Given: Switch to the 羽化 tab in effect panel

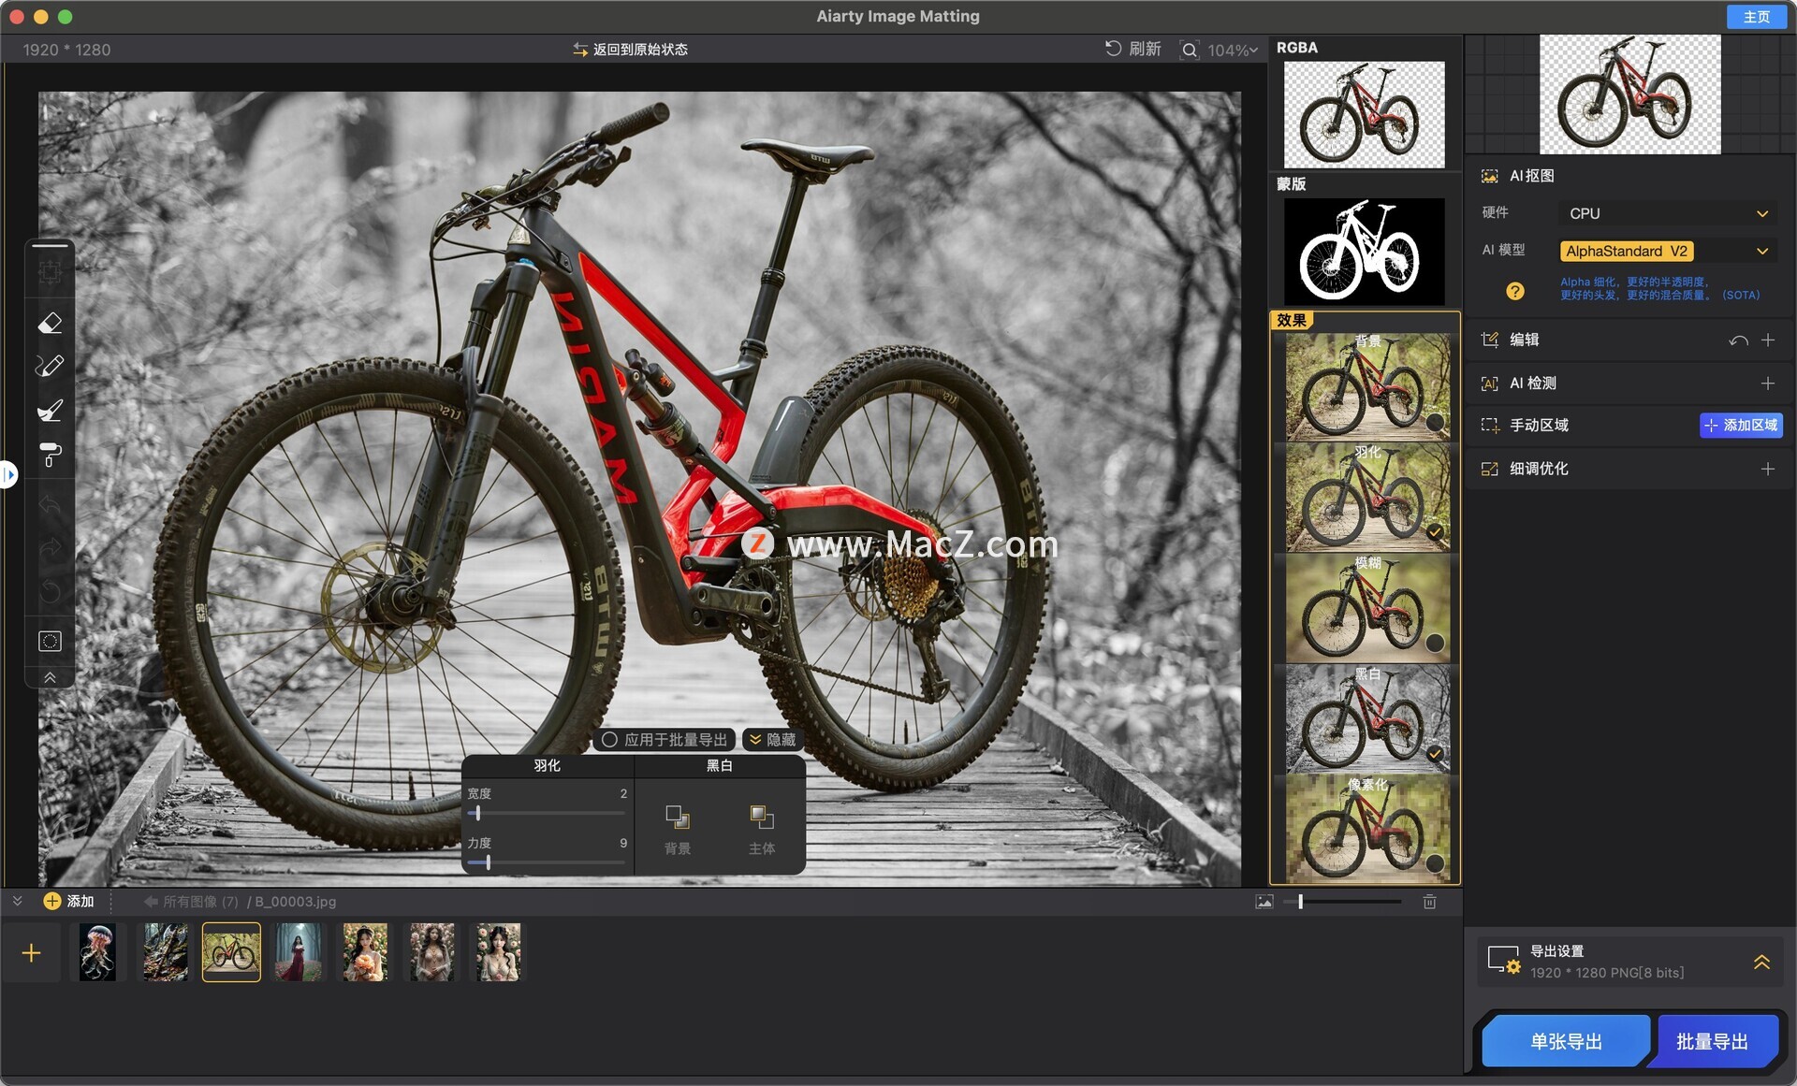Looking at the screenshot, I should coord(548,765).
